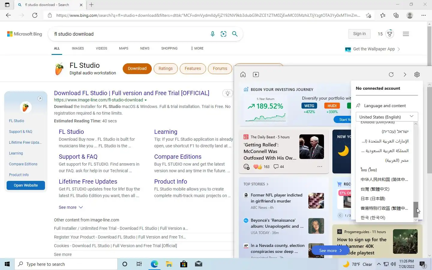The image size is (432, 270).
Task: Open the SHOPPING tab
Action: tap(169, 48)
